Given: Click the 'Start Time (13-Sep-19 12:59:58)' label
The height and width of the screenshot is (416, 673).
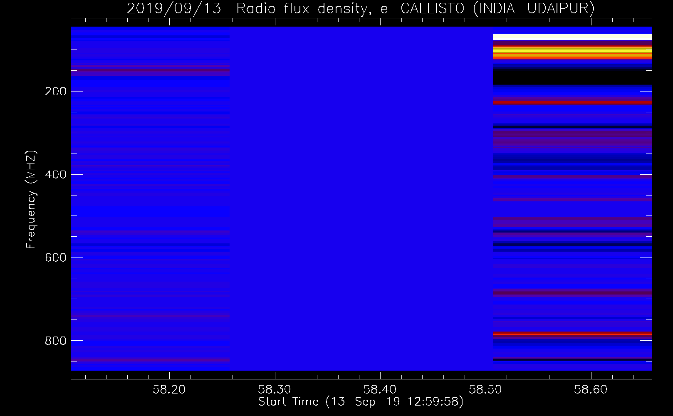Looking at the screenshot, I should click(x=361, y=402).
